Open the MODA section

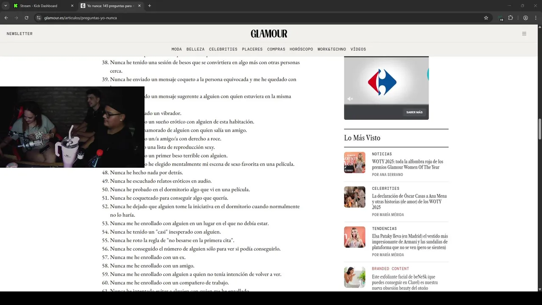tap(177, 50)
